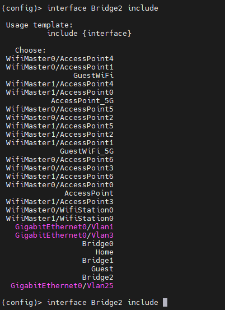Click the Usage template heading text

40,25
